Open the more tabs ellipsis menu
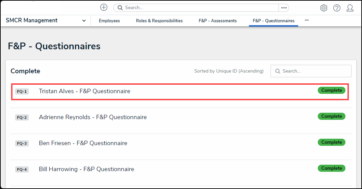Screen dimensions: 362x189 pyautogui.click(x=307, y=20)
